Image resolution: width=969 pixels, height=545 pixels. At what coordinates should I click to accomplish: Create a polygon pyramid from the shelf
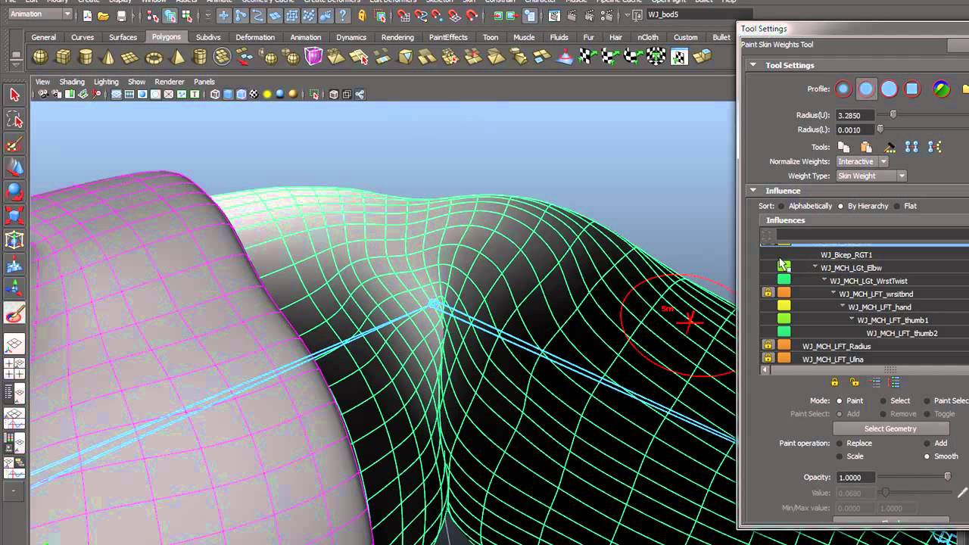(177, 57)
